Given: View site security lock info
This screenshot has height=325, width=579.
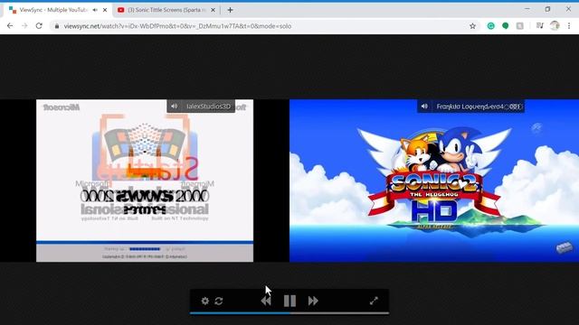Looking at the screenshot, I should pos(56,26).
